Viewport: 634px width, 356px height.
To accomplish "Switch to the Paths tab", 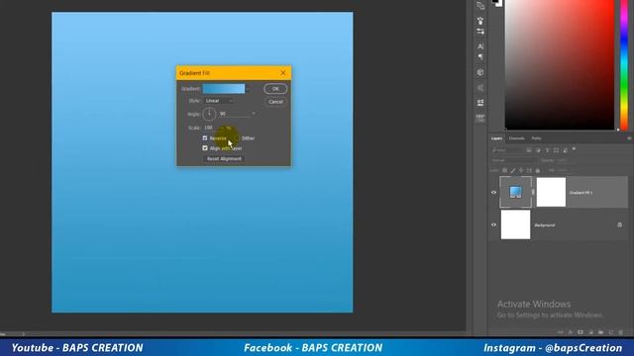I will 536,138.
